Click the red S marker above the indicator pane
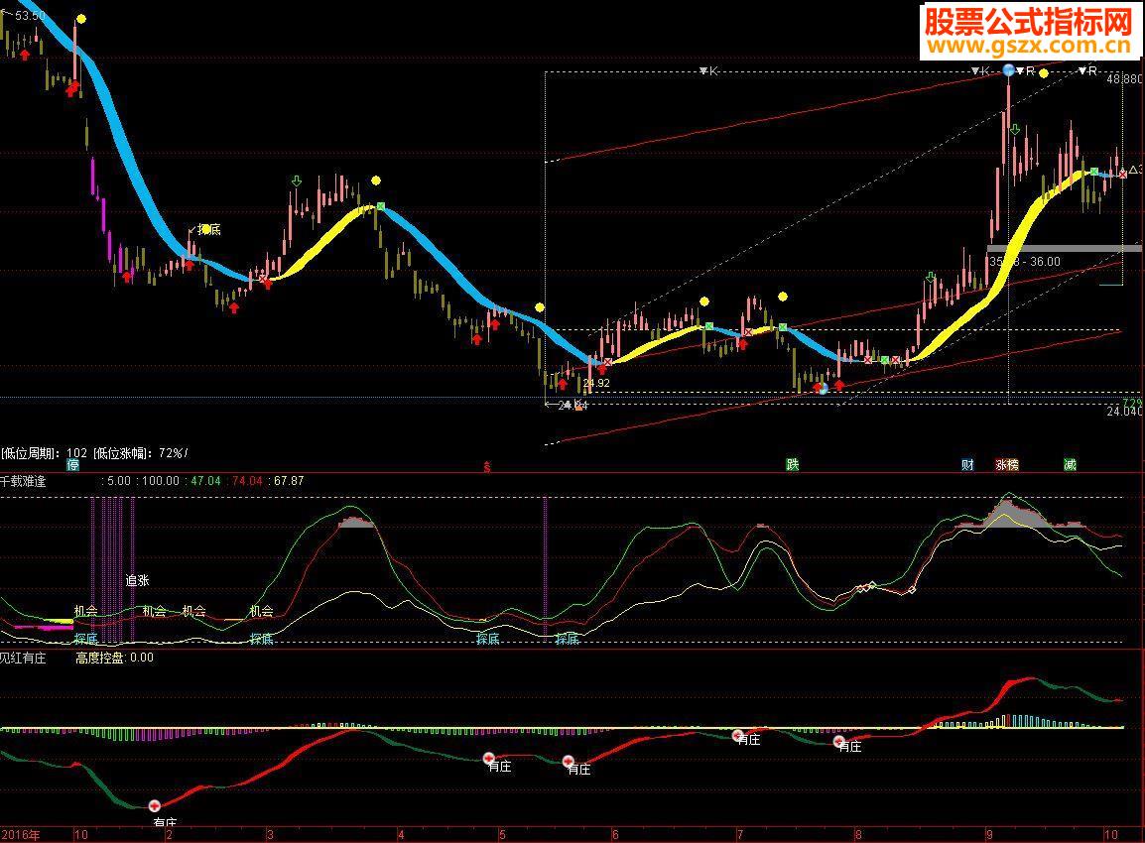The width and height of the screenshot is (1145, 843). (x=487, y=467)
